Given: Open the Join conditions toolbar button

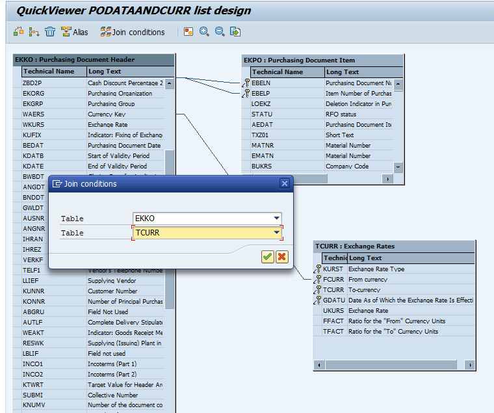Looking at the screenshot, I should click(x=133, y=32).
